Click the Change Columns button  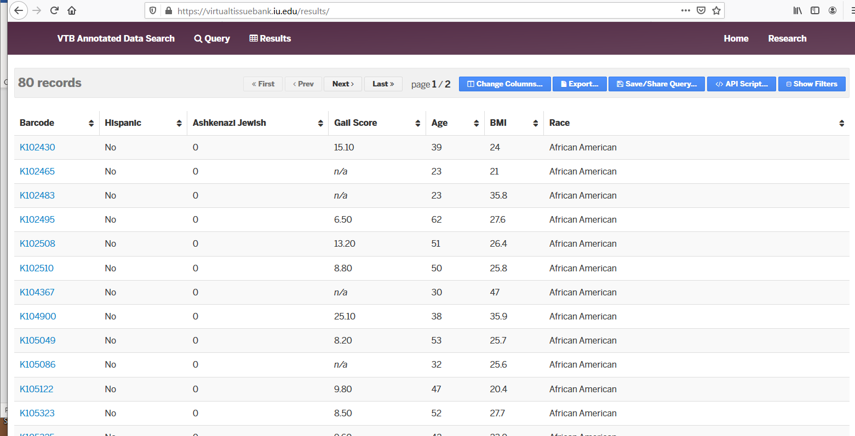coord(504,84)
